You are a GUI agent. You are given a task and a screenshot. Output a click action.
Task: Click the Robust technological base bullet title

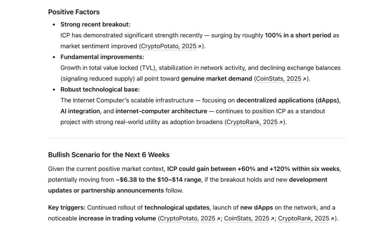click(100, 89)
